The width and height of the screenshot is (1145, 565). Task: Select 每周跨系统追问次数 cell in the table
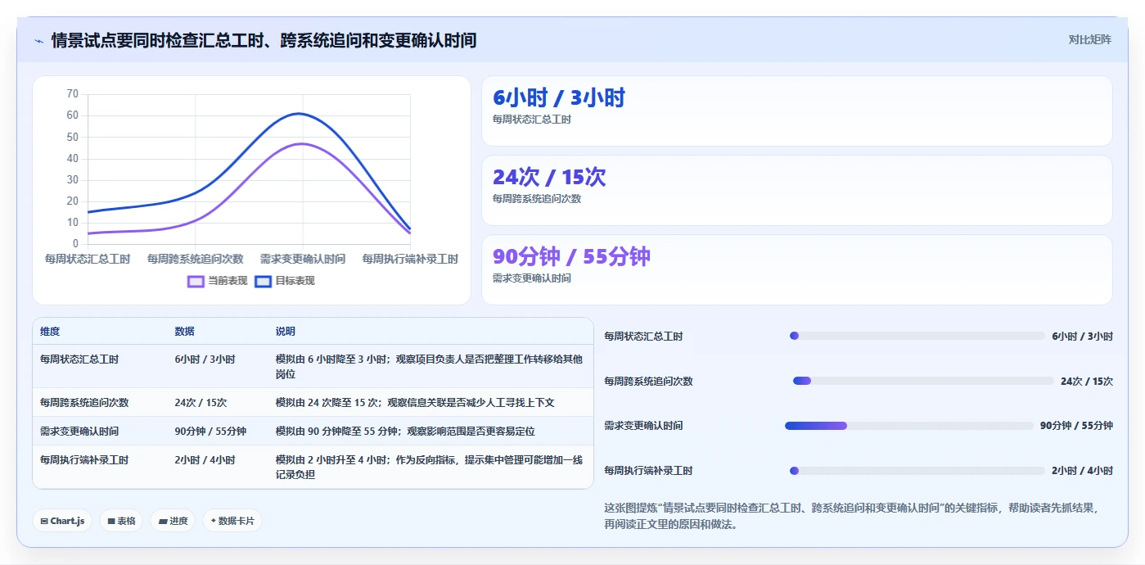click(84, 403)
